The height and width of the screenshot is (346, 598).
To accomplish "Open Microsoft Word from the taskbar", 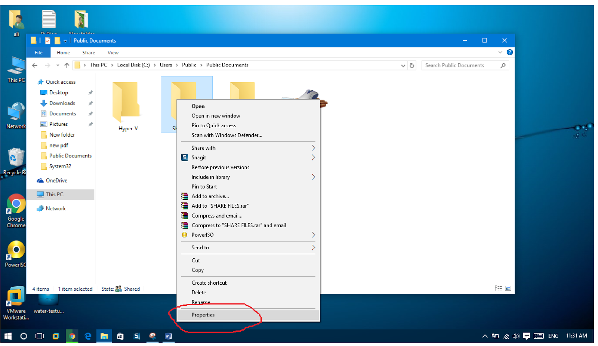I will point(168,336).
